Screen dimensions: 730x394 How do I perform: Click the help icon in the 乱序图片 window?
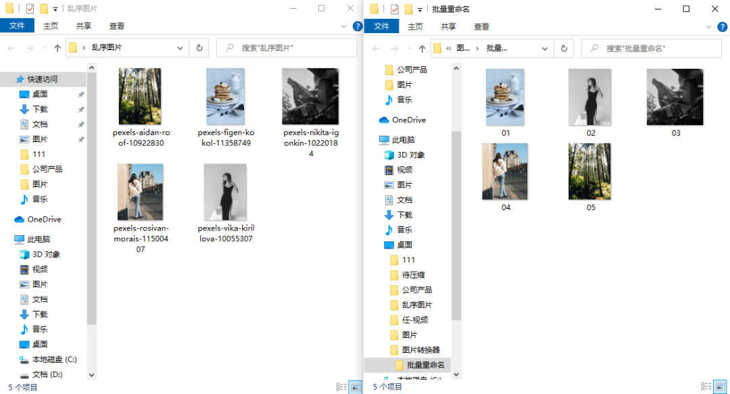tap(357, 26)
